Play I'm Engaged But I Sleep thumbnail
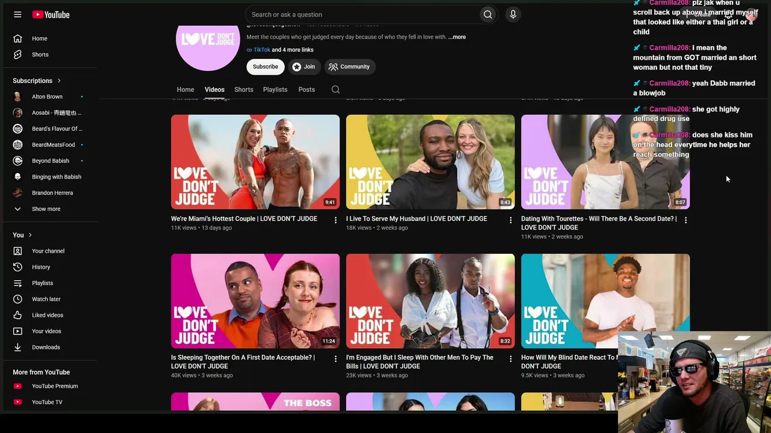This screenshot has width=771, height=433. click(431, 301)
